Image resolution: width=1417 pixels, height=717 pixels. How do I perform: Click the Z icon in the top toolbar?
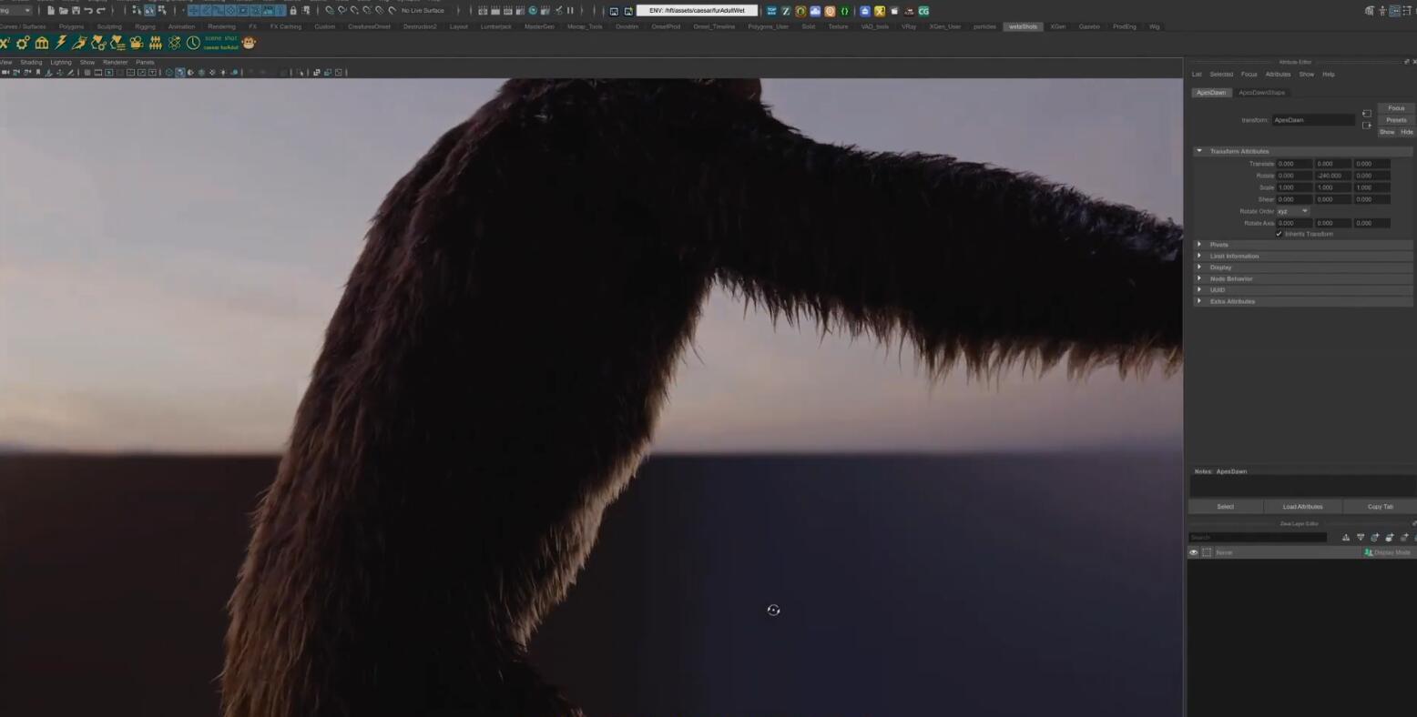click(x=785, y=11)
